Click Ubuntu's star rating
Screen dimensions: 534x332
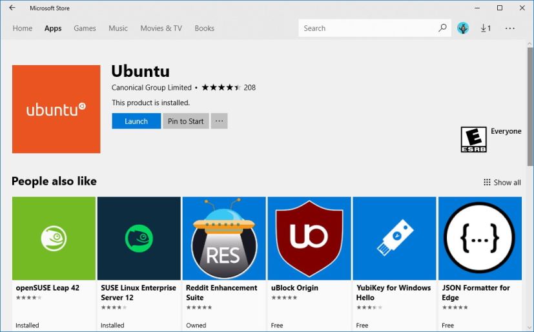(221, 87)
